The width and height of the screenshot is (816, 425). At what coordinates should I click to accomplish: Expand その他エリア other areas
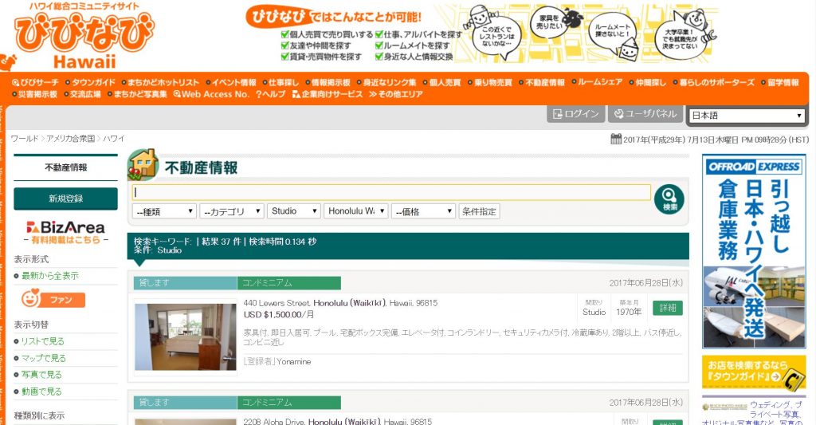pos(396,94)
